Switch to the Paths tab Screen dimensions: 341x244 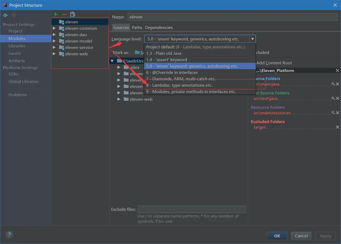coord(137,27)
